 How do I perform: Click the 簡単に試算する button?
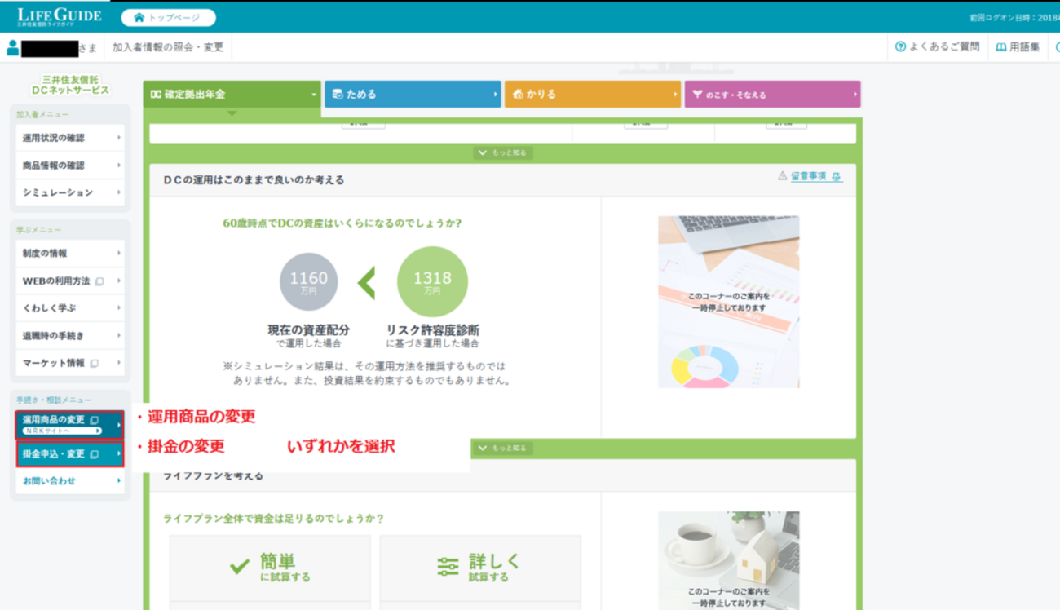point(269,568)
